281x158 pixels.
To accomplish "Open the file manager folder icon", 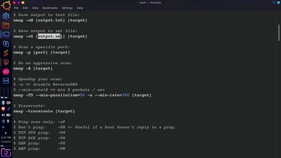I will [6, 25].
